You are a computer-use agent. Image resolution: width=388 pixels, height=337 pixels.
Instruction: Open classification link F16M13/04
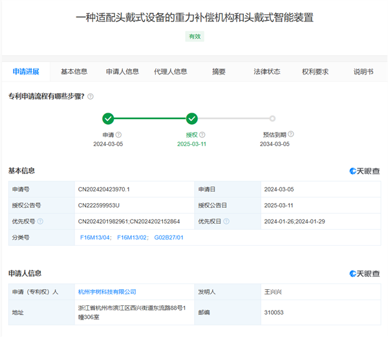click(x=95, y=237)
